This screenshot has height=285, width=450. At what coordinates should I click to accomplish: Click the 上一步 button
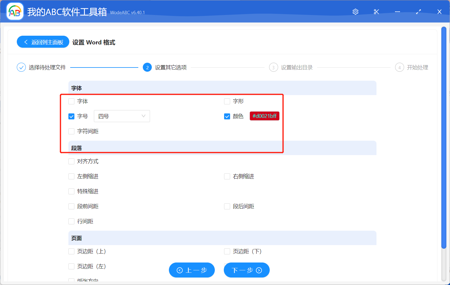(192, 270)
